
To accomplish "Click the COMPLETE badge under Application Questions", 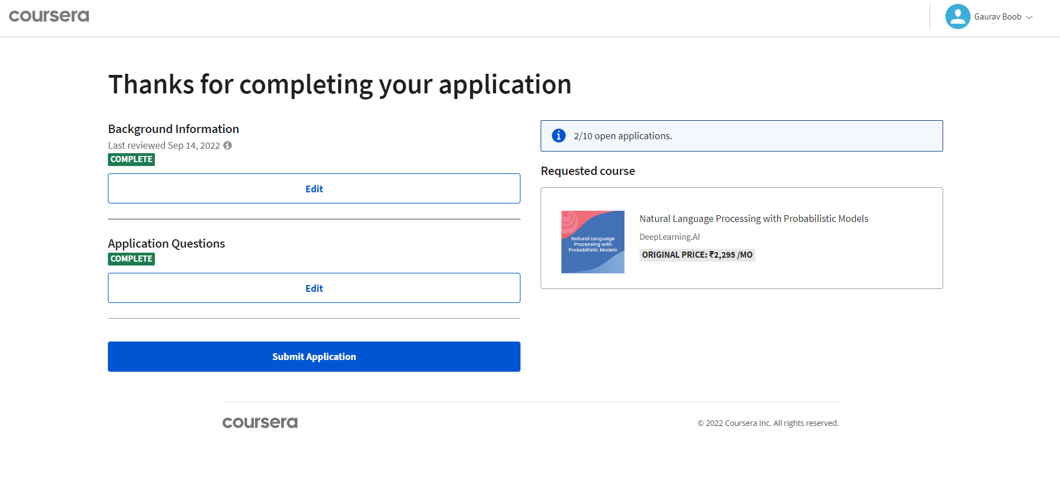I will click(x=131, y=259).
